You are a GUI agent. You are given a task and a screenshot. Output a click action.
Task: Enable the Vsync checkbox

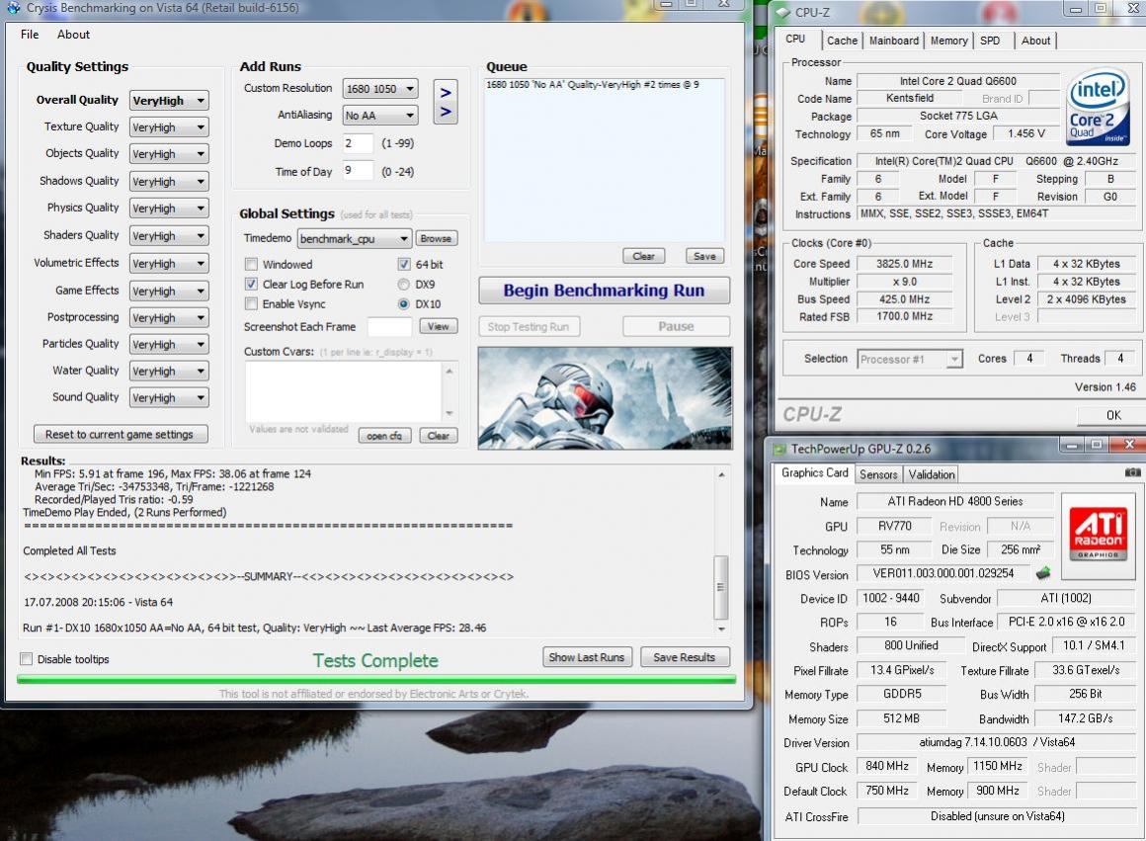click(251, 303)
